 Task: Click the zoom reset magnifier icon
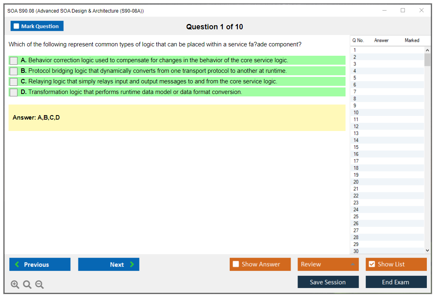[x=27, y=285]
